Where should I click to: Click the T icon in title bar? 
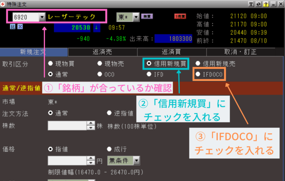tap(251, 4)
